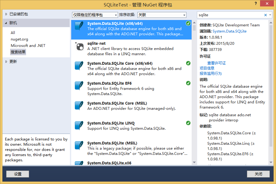The height and width of the screenshot is (184, 276).
Task: Open the 报告滥用行为 link
Action: click(x=210, y=73)
